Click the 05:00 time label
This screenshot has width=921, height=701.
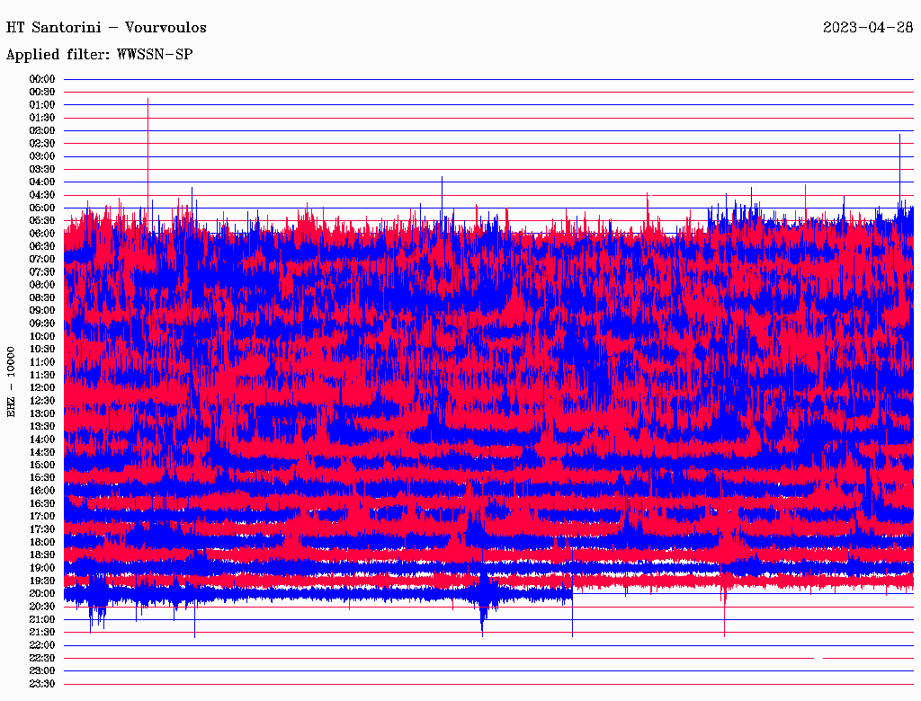point(42,208)
